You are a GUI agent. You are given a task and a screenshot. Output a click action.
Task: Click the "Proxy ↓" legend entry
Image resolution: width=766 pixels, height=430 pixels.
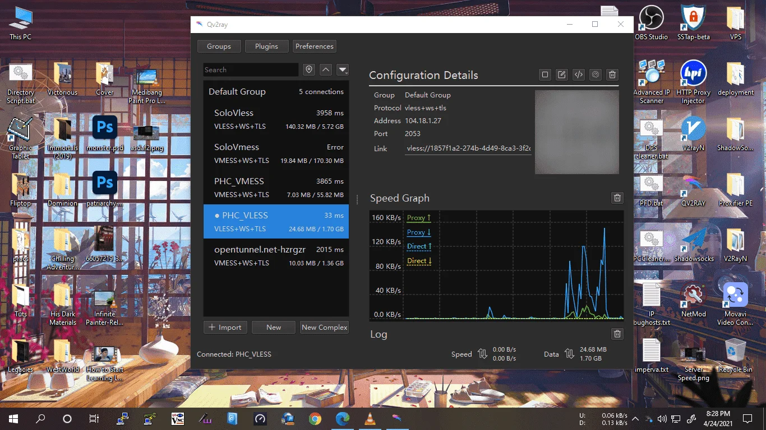pos(419,232)
